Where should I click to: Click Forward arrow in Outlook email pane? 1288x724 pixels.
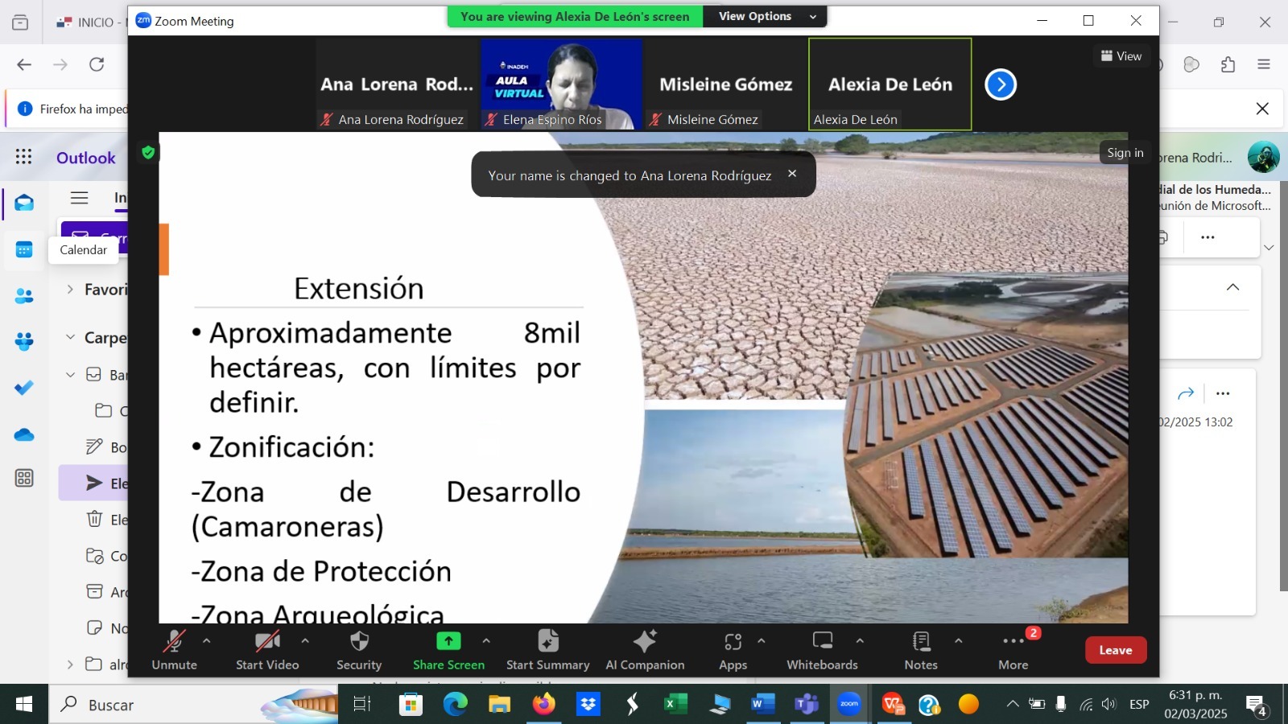[1186, 393]
